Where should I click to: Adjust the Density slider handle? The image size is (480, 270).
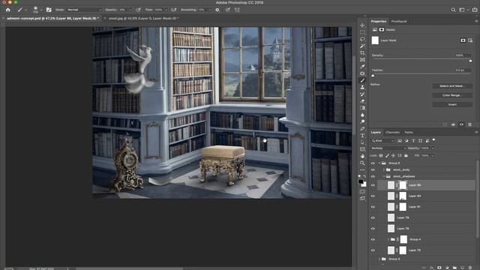(x=470, y=61)
